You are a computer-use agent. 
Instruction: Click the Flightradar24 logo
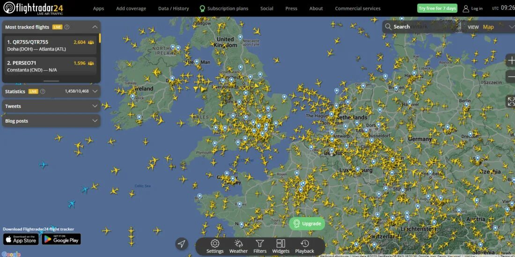[33, 8]
